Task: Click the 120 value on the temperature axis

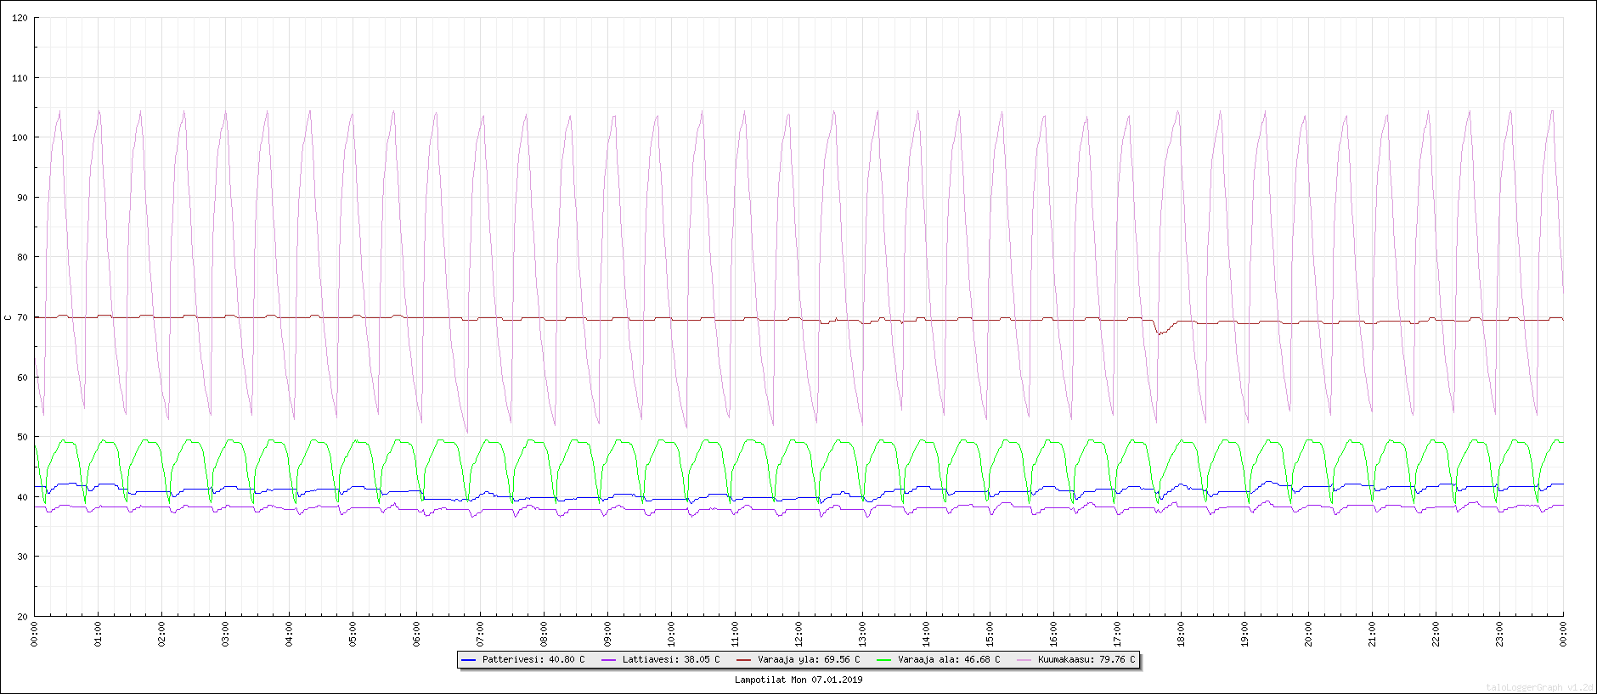Action: (20, 18)
